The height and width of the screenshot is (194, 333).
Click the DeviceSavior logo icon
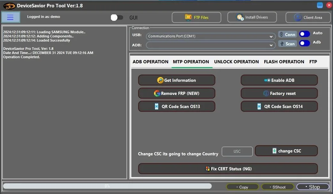[x=9, y=6]
